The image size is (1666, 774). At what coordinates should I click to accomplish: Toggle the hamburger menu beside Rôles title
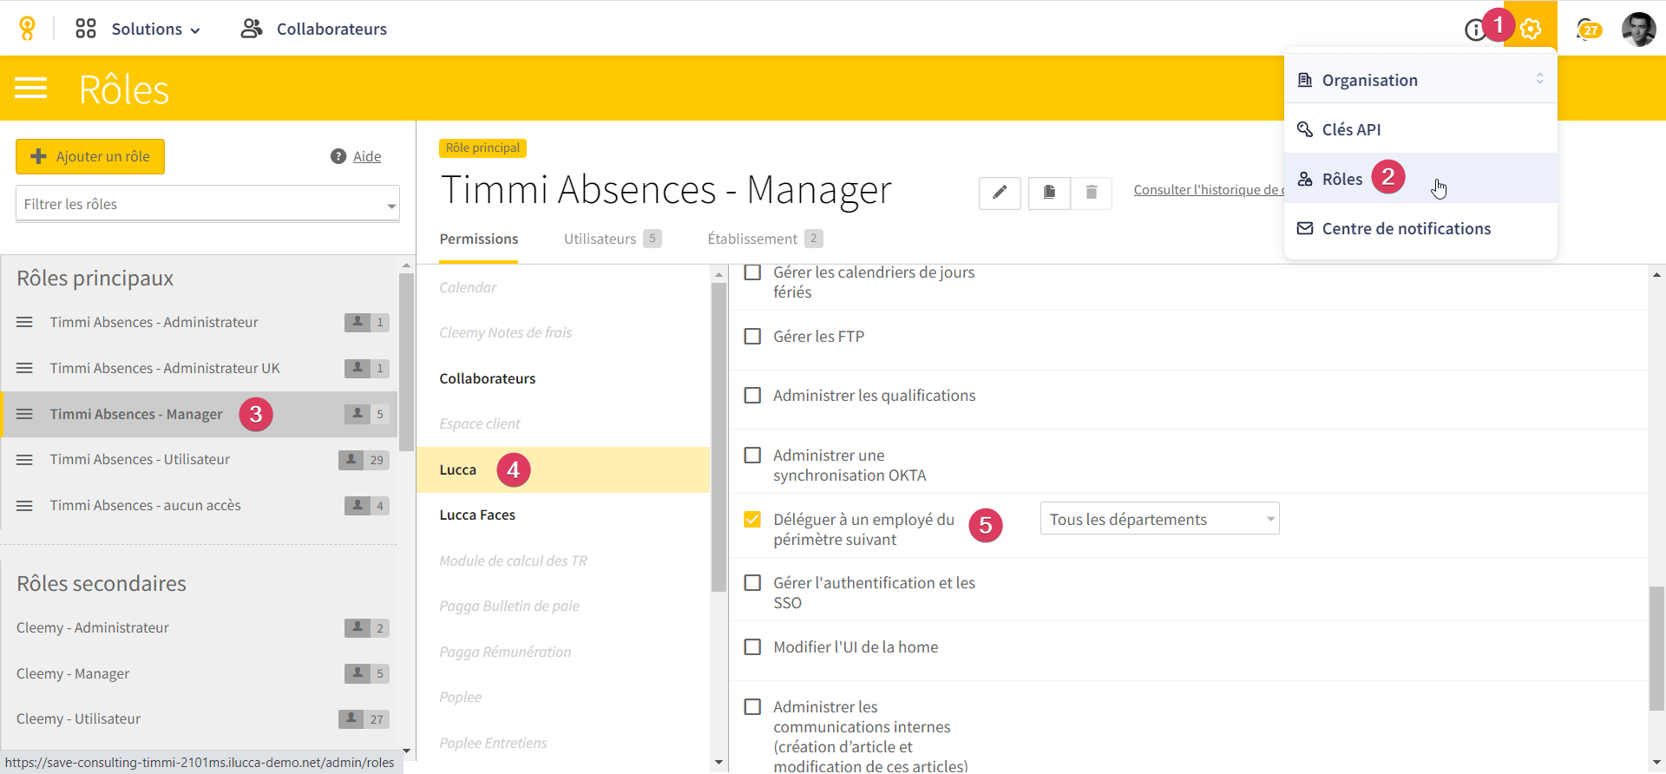coord(31,88)
